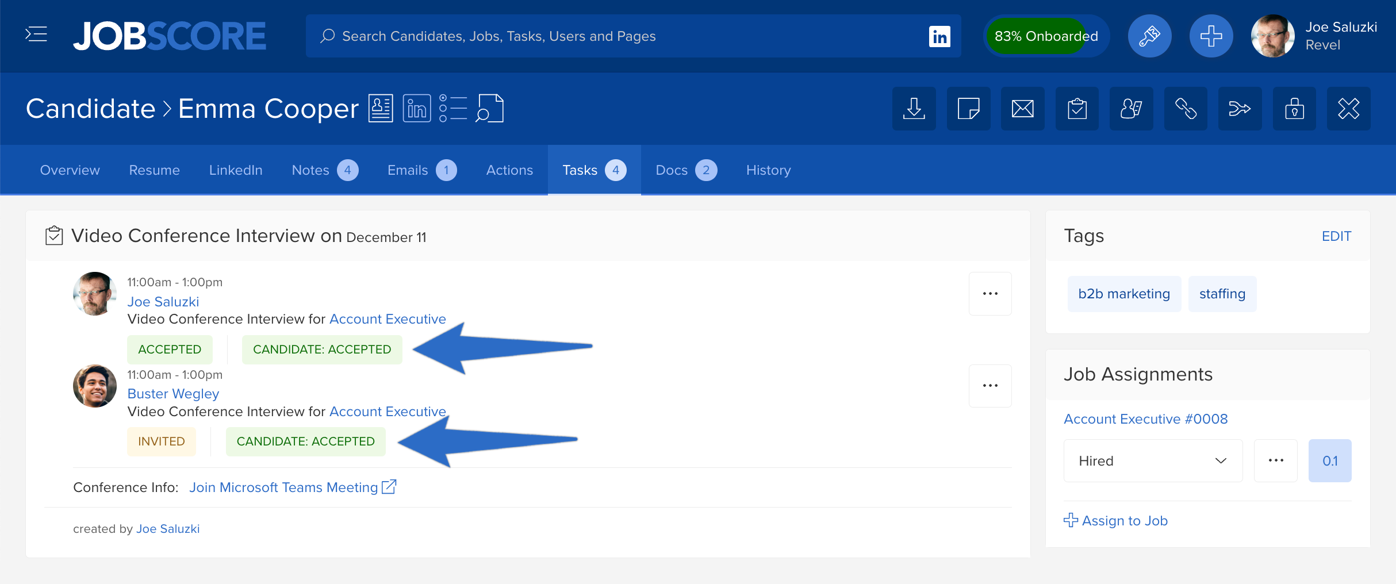
Task: Open the Docs tab
Action: 687,170
